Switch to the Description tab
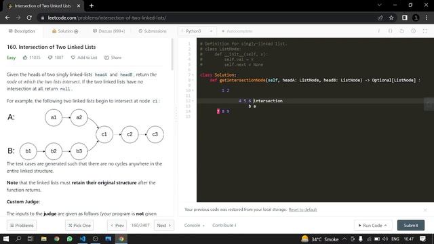This screenshot has height=244, width=434. coord(22,31)
